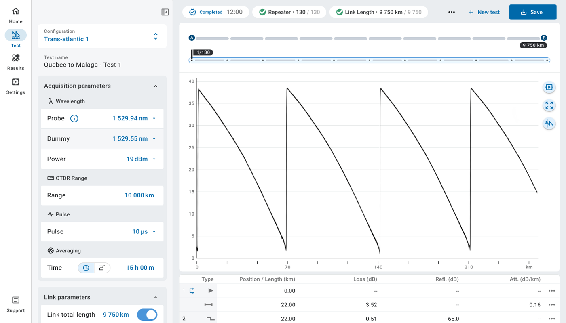The width and height of the screenshot is (566, 323).
Task: Click Position / Length (km) column header
Action: [x=267, y=279]
